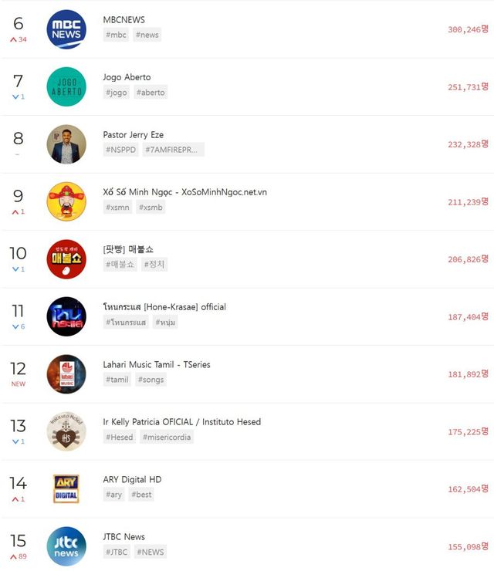Click the #JTBC hashtag tag
Image resolution: width=494 pixels, height=571 pixels.
tap(118, 552)
